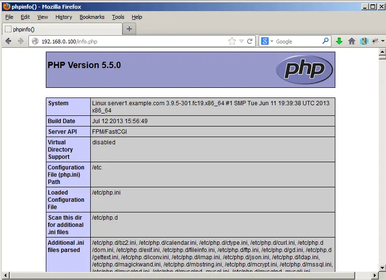
Task: Click the 'Server API' row label
Action: pos(62,132)
